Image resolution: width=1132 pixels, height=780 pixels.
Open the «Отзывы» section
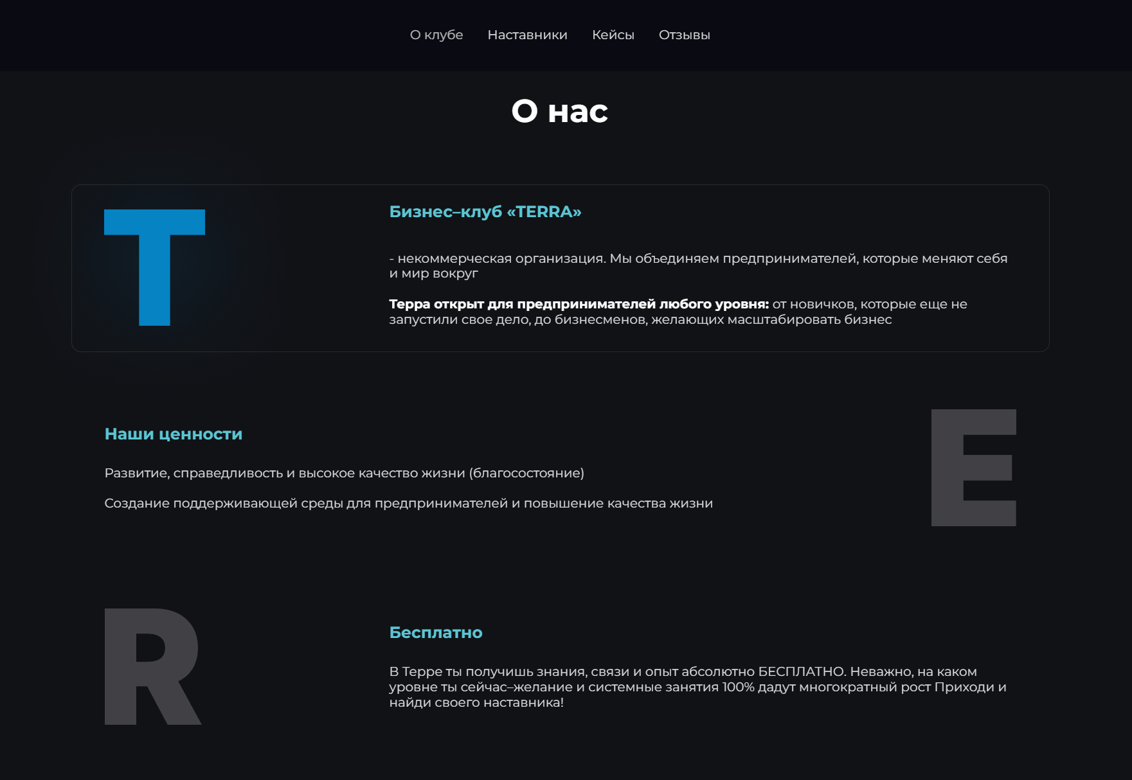[x=684, y=35]
